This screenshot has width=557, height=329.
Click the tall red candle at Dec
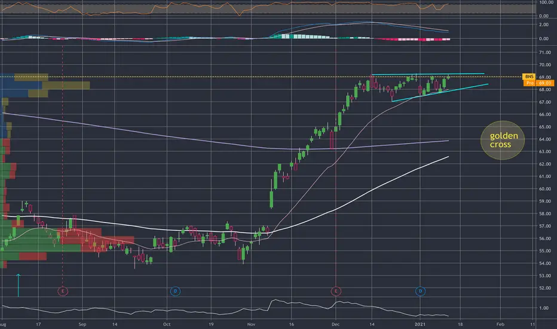[332, 140]
